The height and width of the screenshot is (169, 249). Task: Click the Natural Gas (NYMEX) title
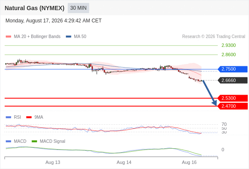35,8
